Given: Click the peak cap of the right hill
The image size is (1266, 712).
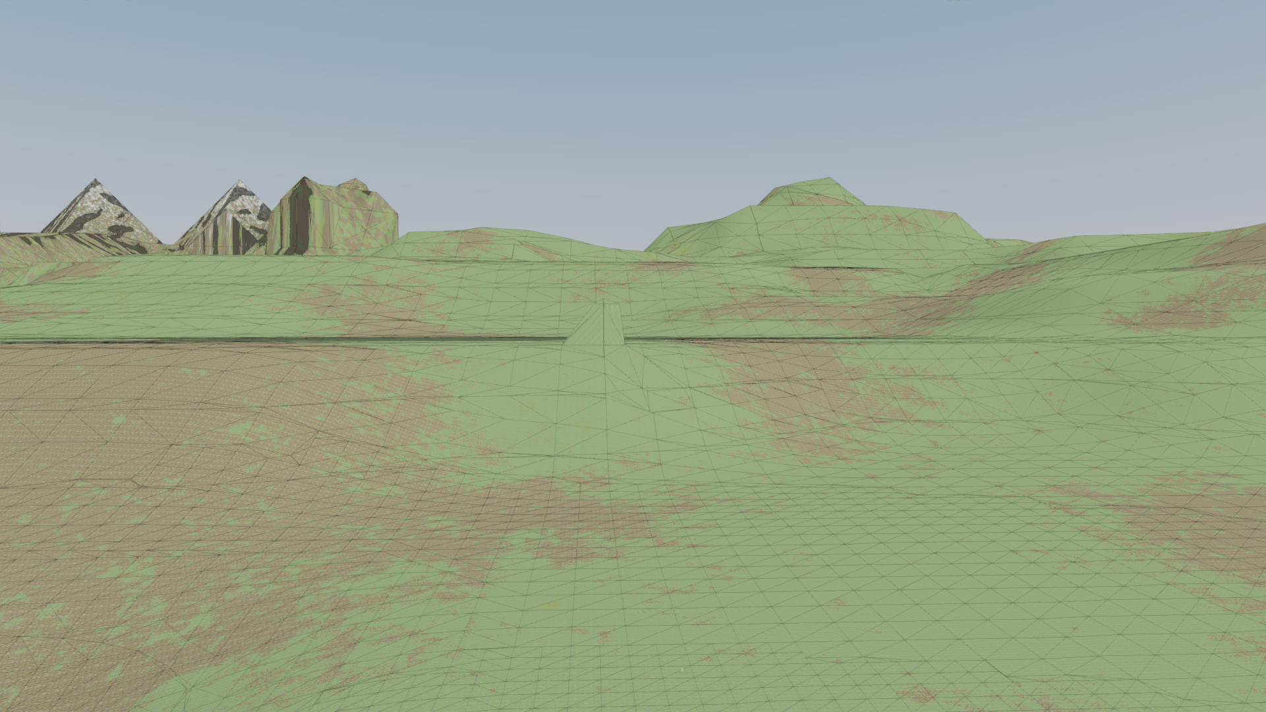Looking at the screenshot, I should pyautogui.click(x=812, y=191).
